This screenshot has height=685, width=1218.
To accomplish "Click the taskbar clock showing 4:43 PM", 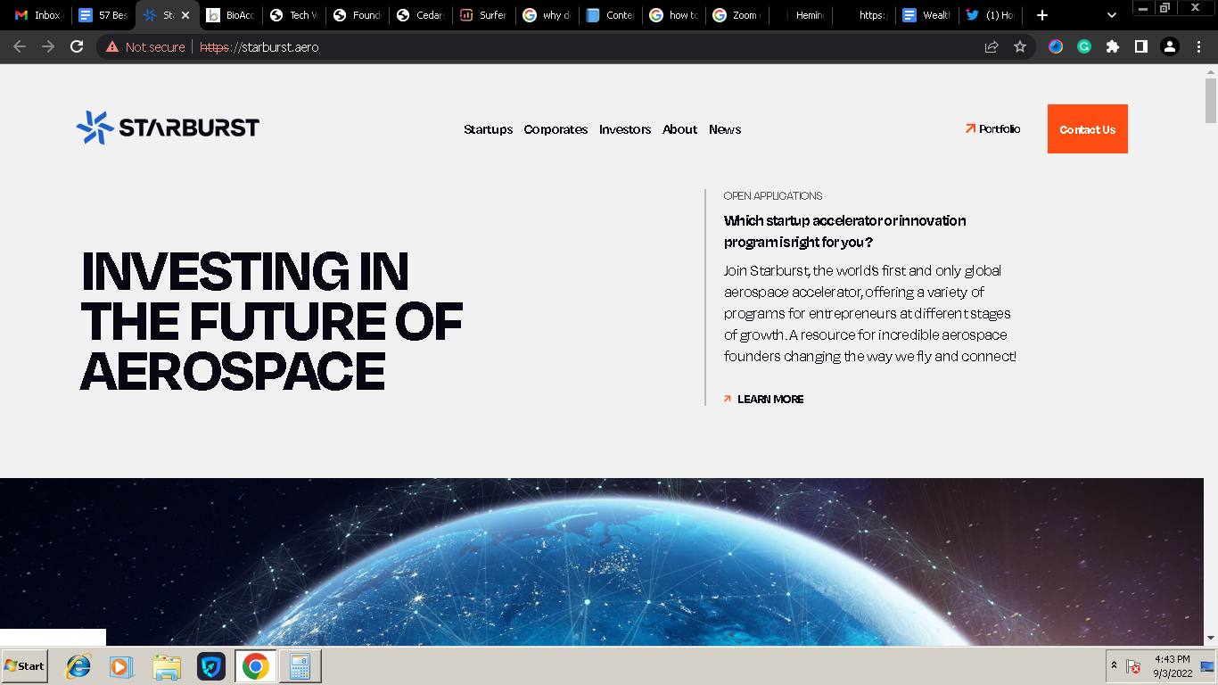I will pos(1173,666).
